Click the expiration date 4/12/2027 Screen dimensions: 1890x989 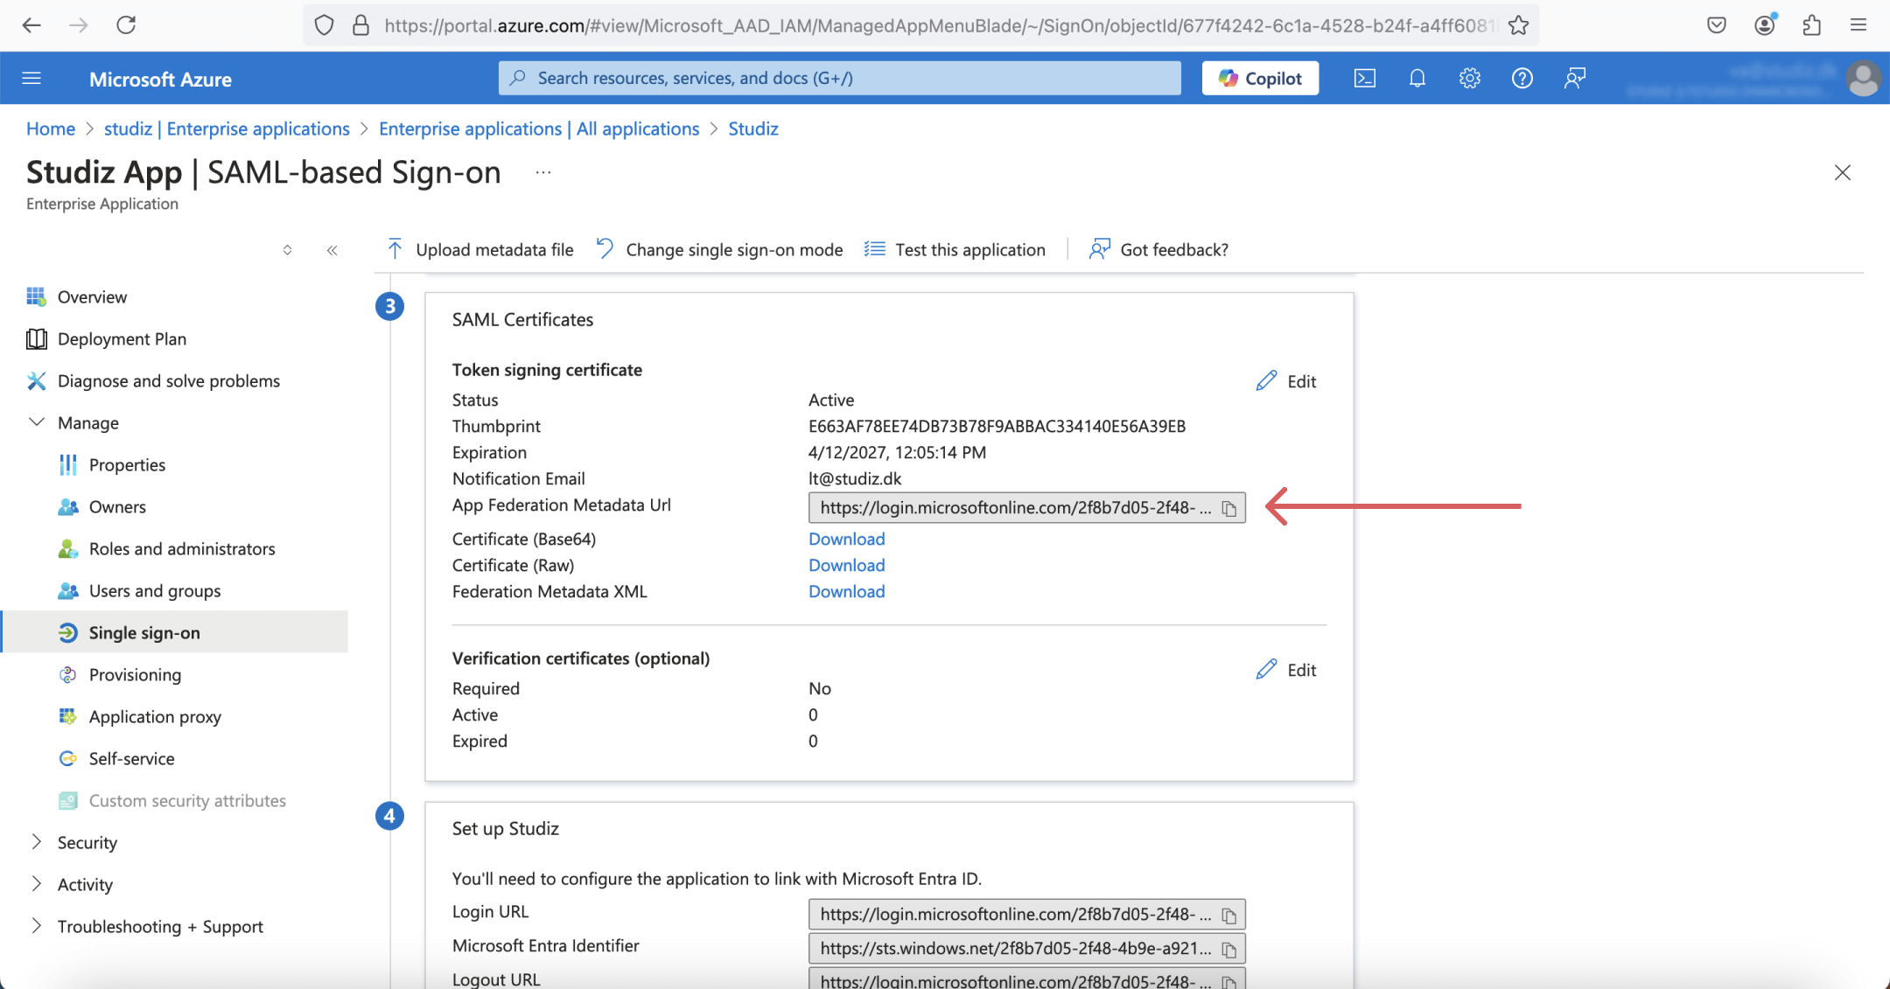(x=897, y=453)
